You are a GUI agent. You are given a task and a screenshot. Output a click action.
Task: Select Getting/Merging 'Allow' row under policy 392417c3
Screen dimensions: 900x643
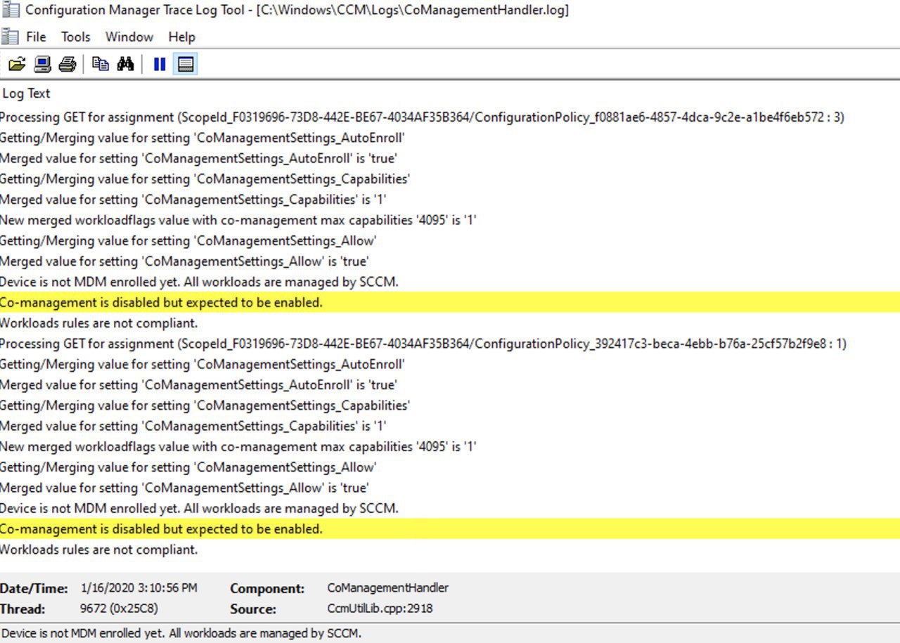450,467
